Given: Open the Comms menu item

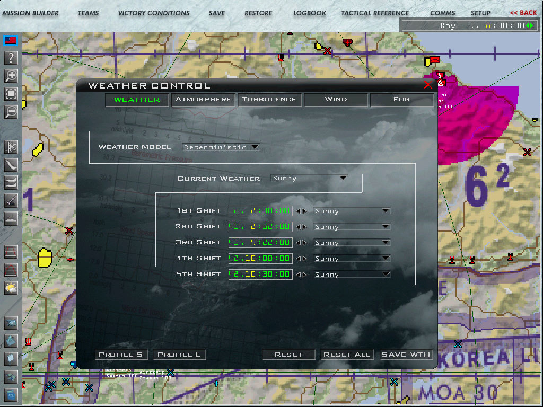Looking at the screenshot, I should coord(443,13).
